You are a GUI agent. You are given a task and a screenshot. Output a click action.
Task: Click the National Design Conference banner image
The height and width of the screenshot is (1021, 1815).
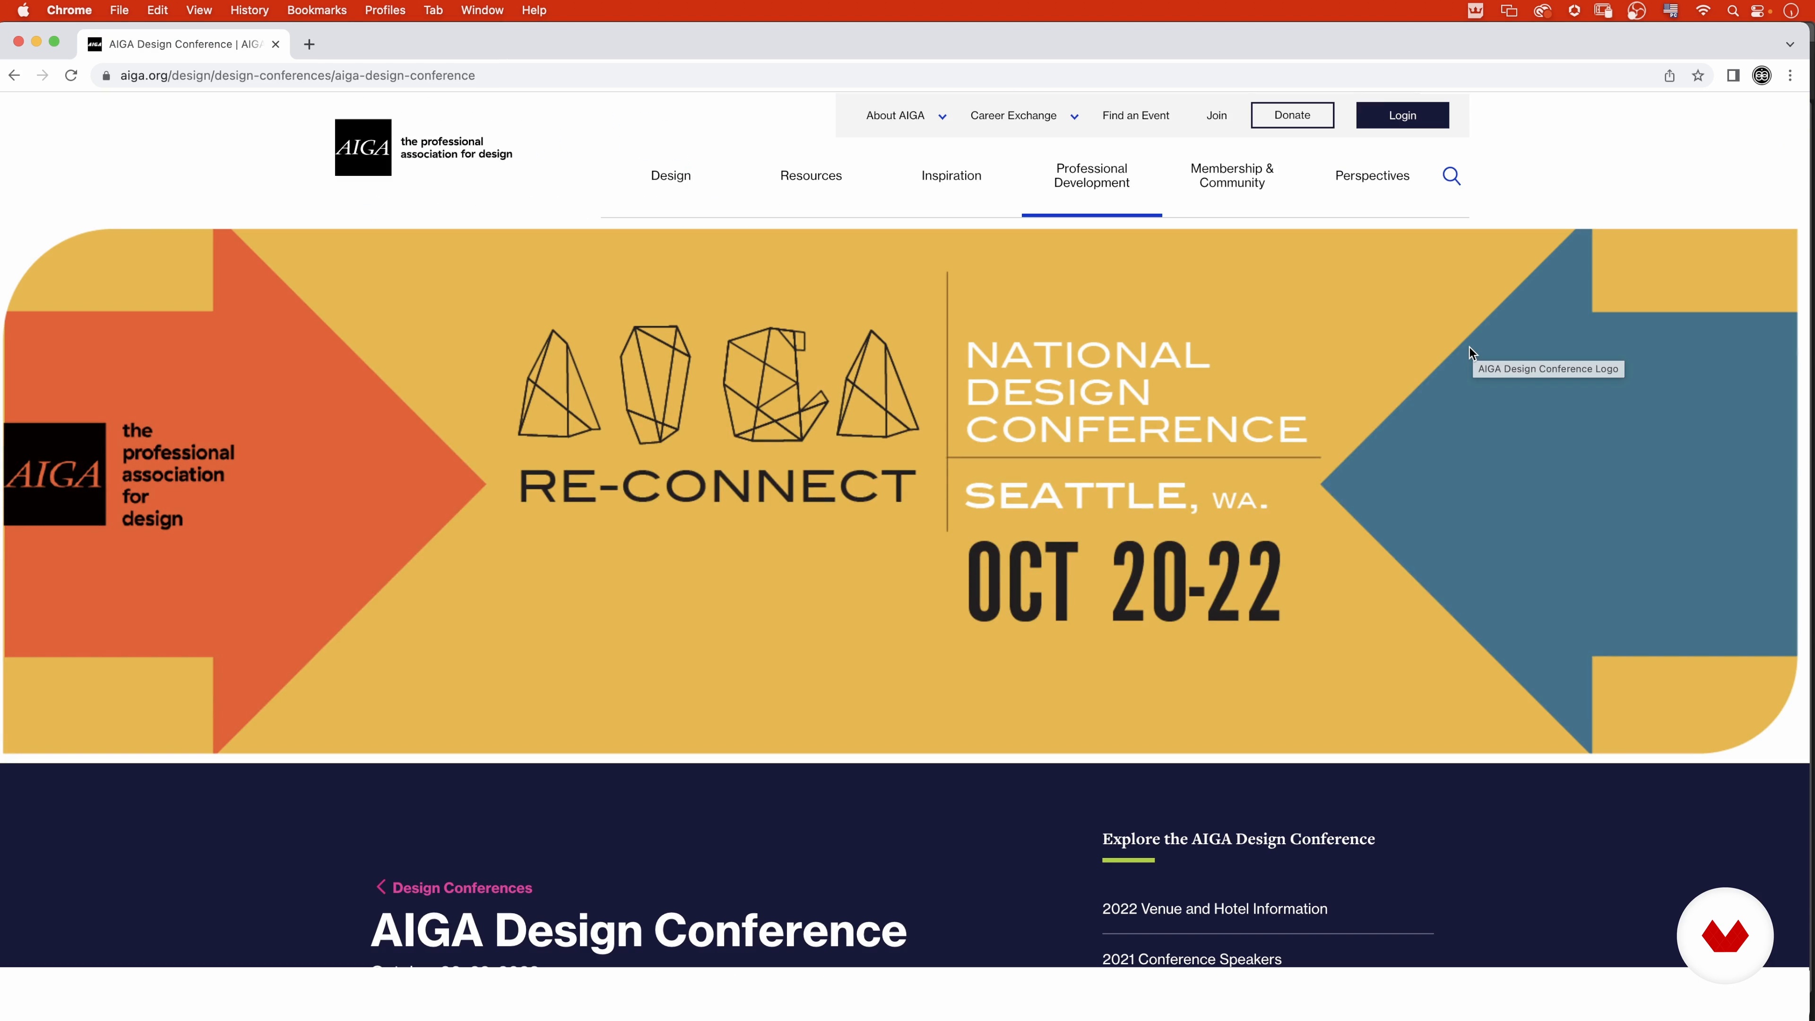click(x=900, y=491)
